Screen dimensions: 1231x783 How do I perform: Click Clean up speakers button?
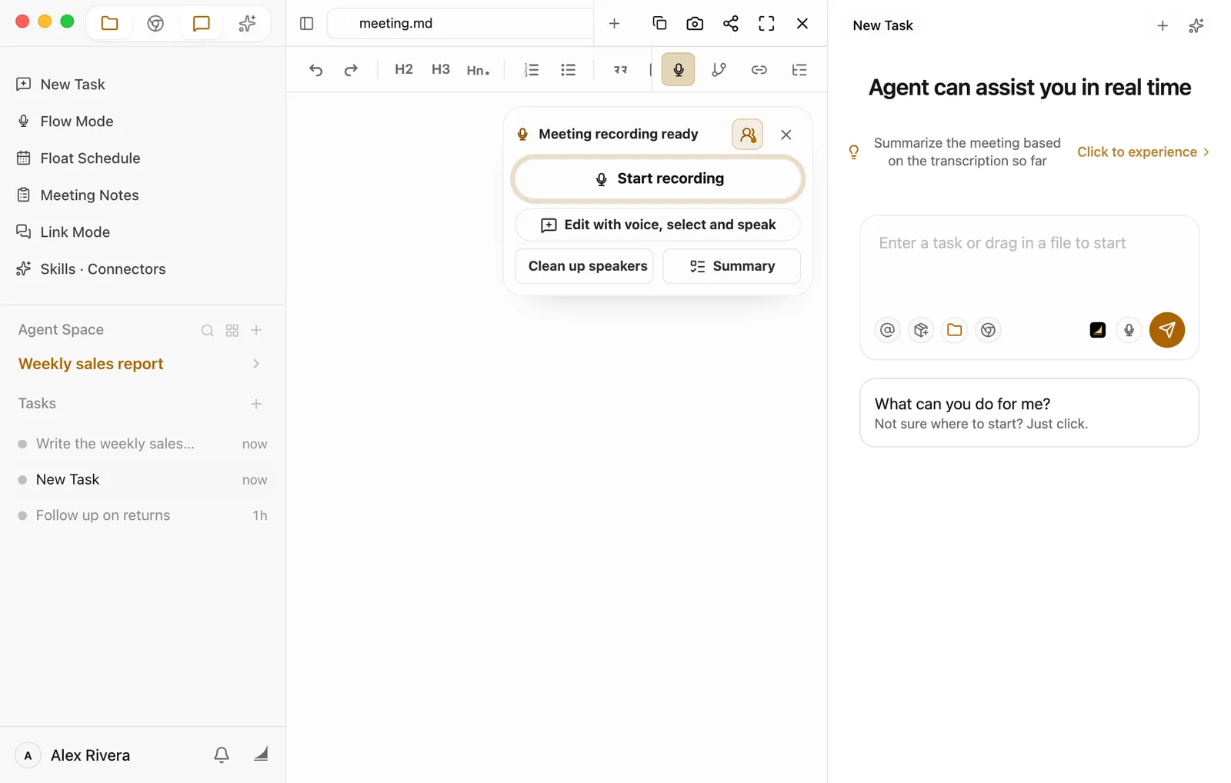pyautogui.click(x=585, y=266)
